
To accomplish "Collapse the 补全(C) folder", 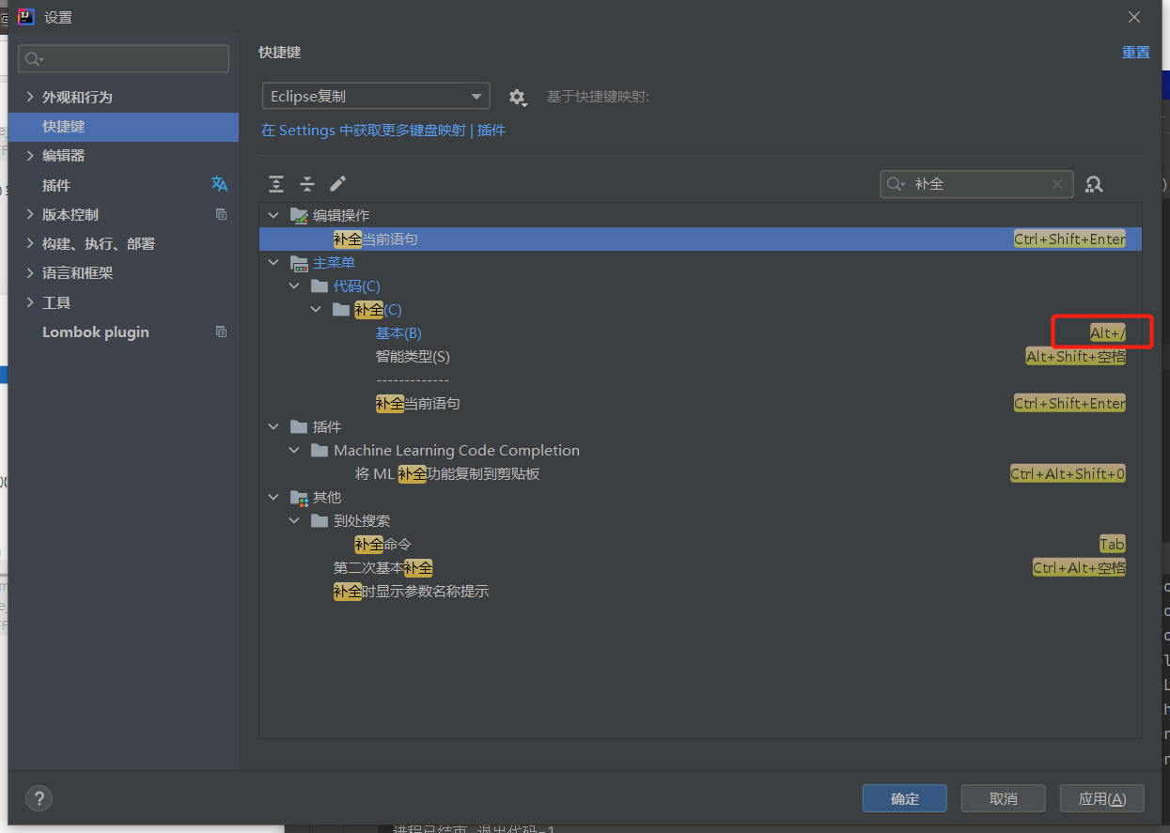I will [316, 309].
